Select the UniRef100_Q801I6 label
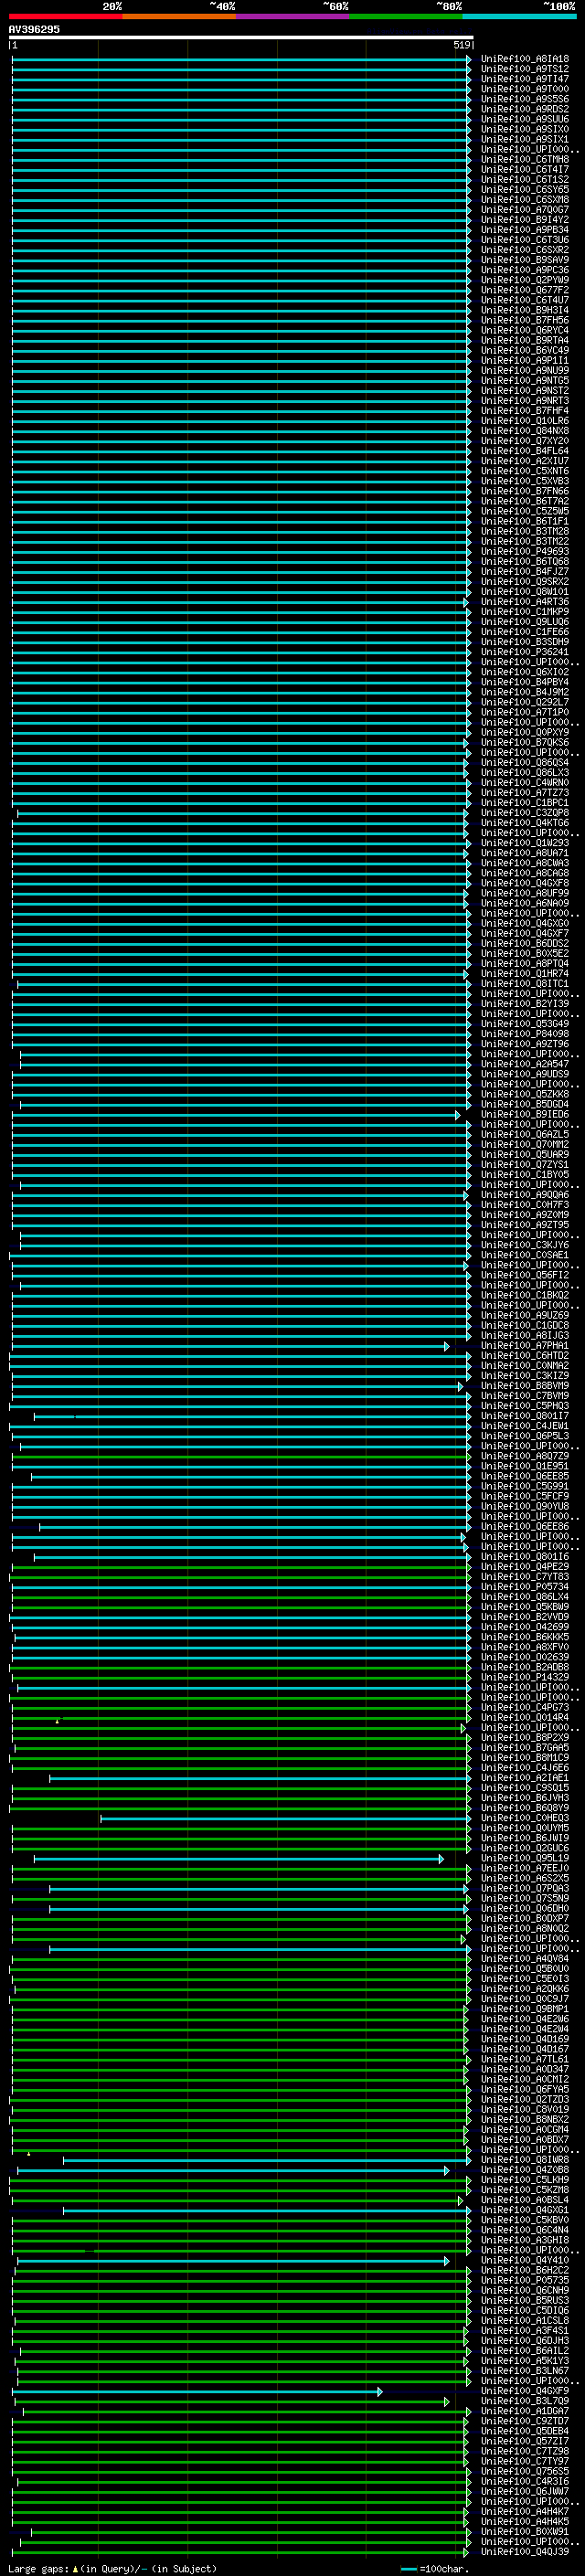The image size is (585, 2576). point(524,1557)
